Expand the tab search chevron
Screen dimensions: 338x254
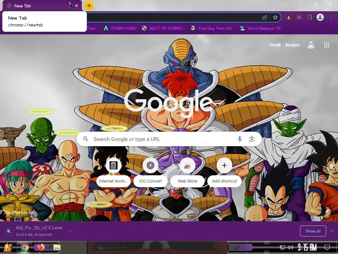coord(285,5)
